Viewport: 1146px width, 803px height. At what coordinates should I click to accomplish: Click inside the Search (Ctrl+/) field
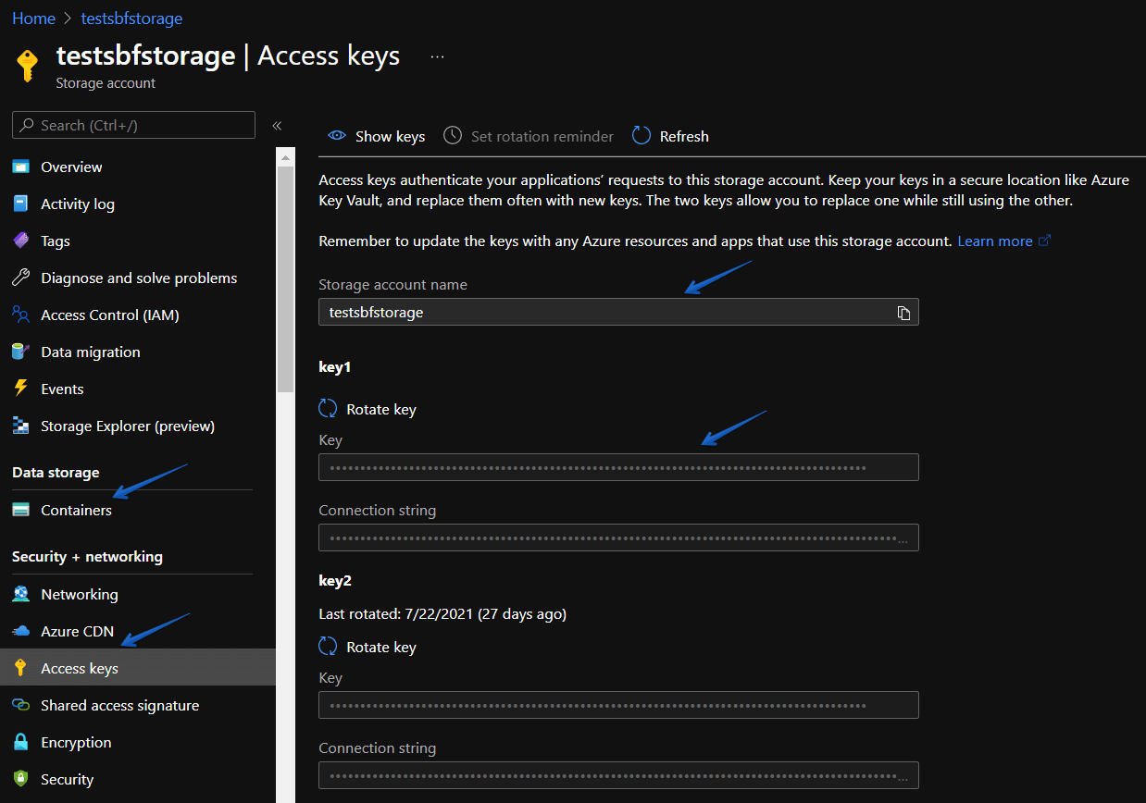pos(133,125)
